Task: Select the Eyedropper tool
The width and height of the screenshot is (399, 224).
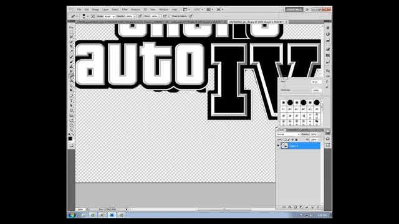Action: pos(71,52)
